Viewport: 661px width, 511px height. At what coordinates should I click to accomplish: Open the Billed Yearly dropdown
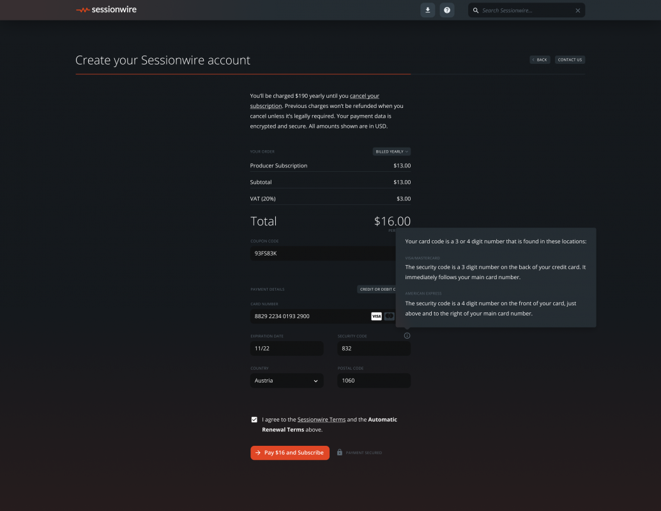391,151
